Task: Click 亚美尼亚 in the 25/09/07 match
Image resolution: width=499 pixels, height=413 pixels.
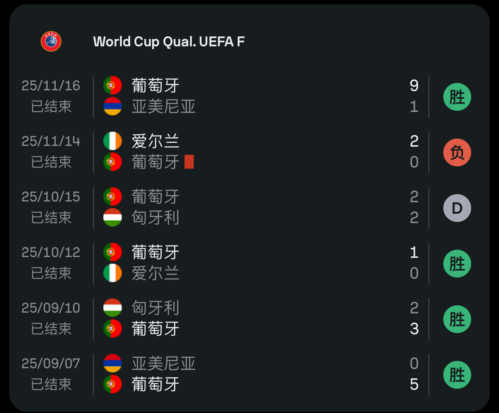Action: point(164,364)
